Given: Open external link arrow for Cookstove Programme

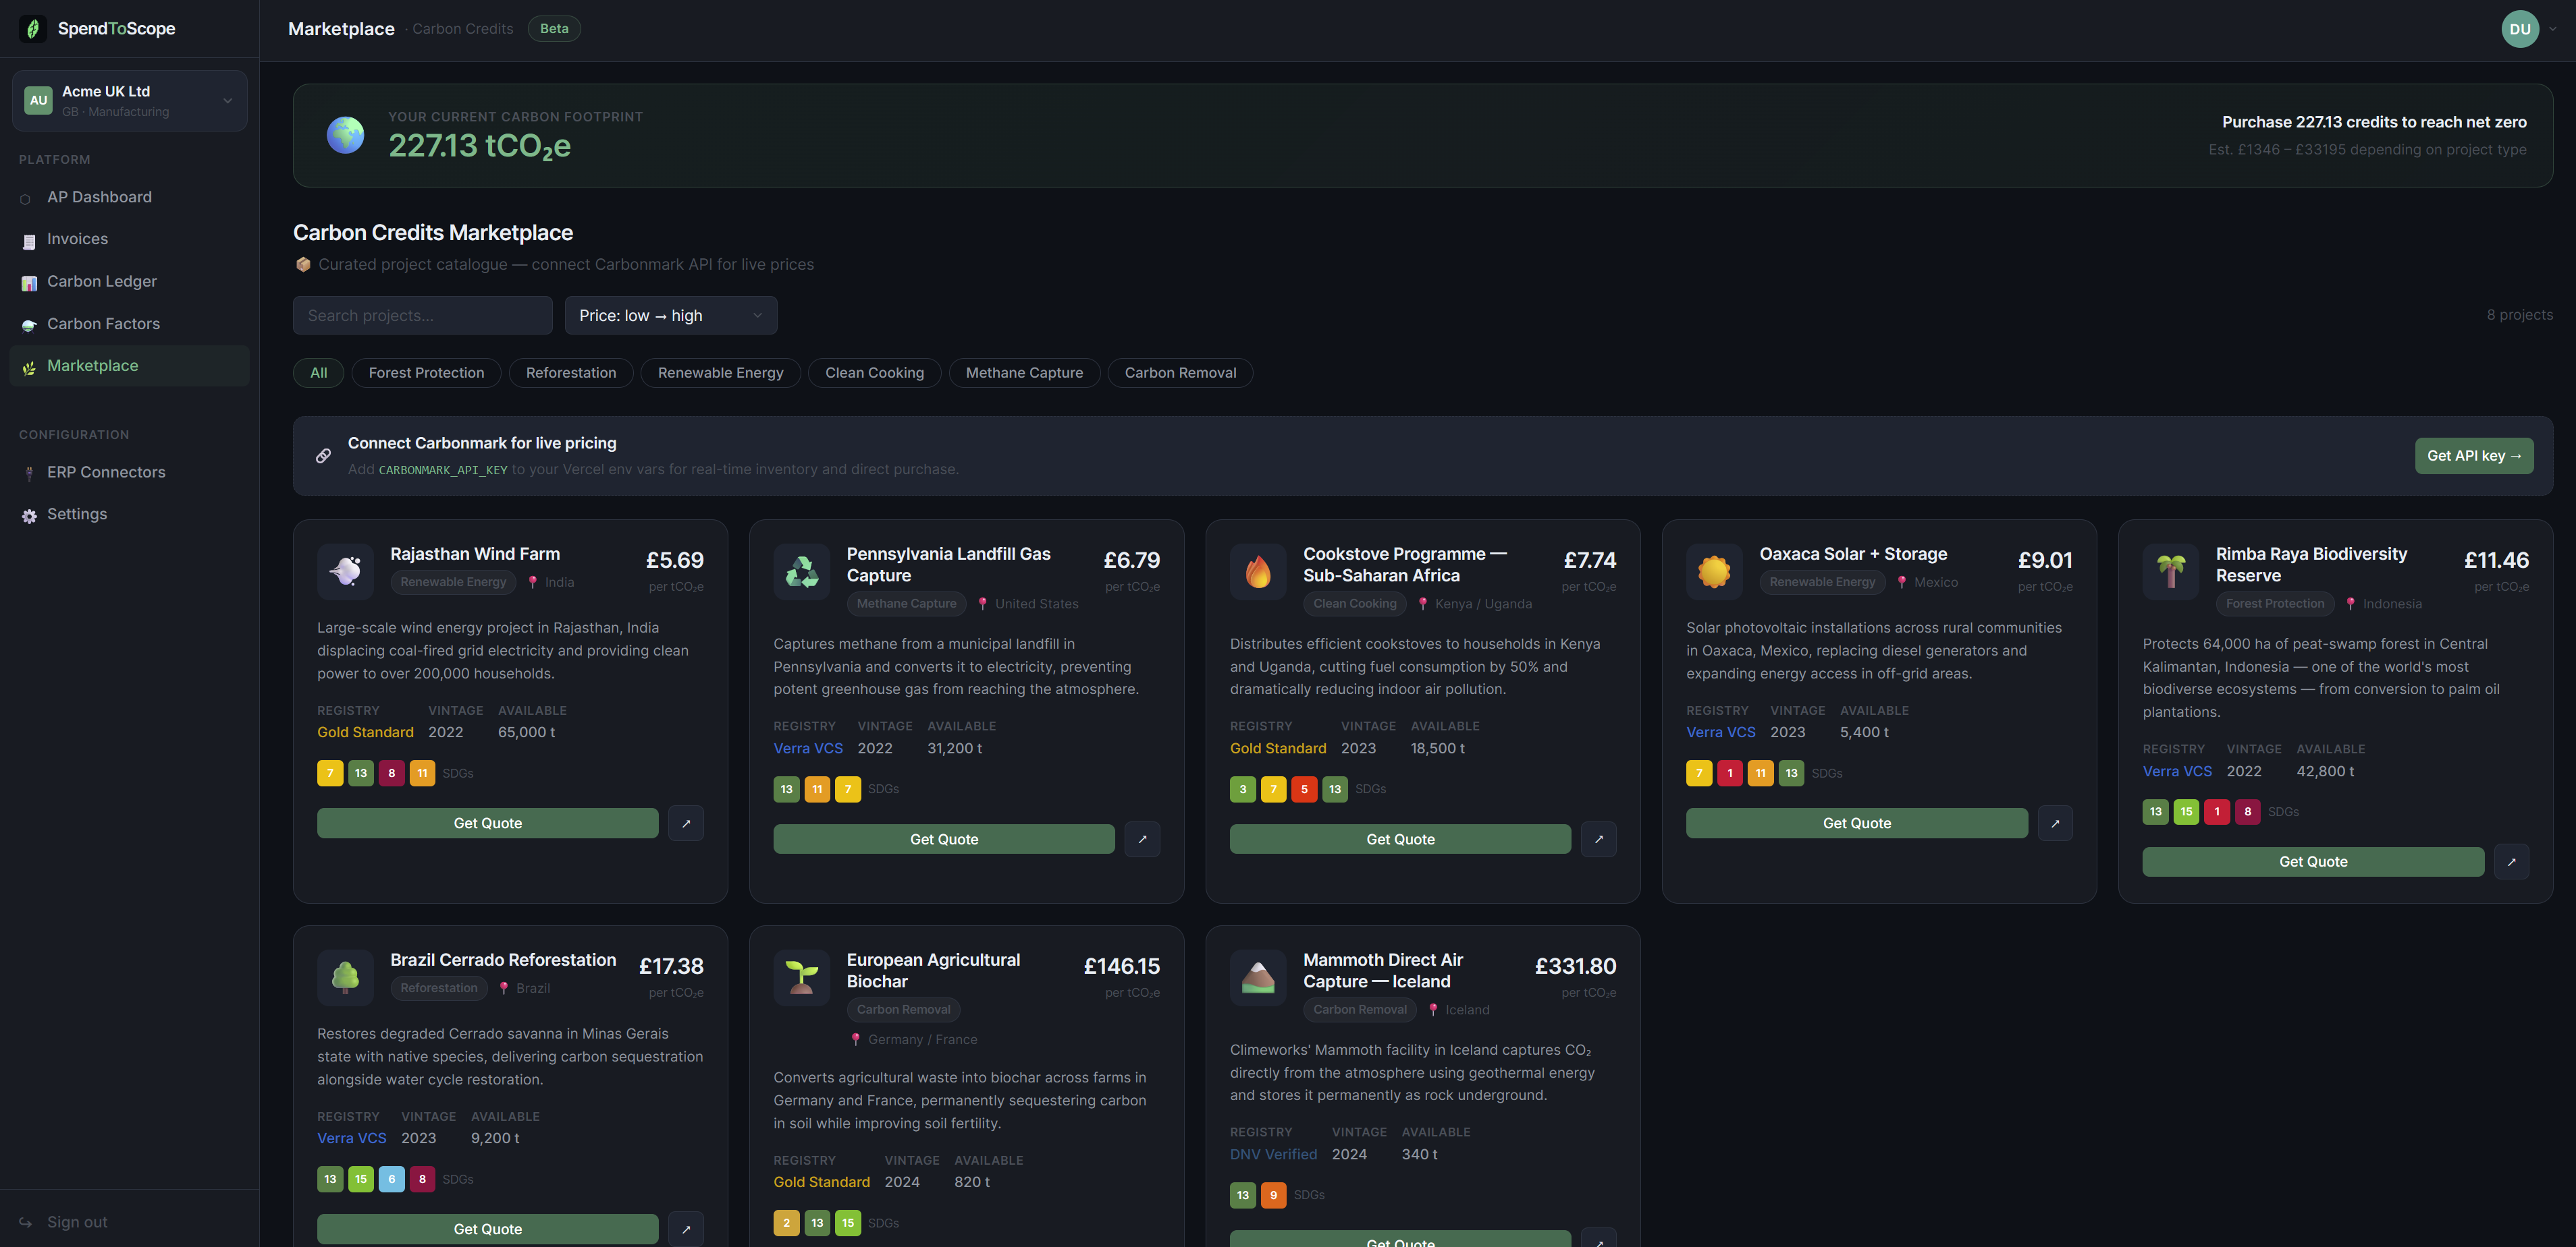Looking at the screenshot, I should (x=1598, y=840).
